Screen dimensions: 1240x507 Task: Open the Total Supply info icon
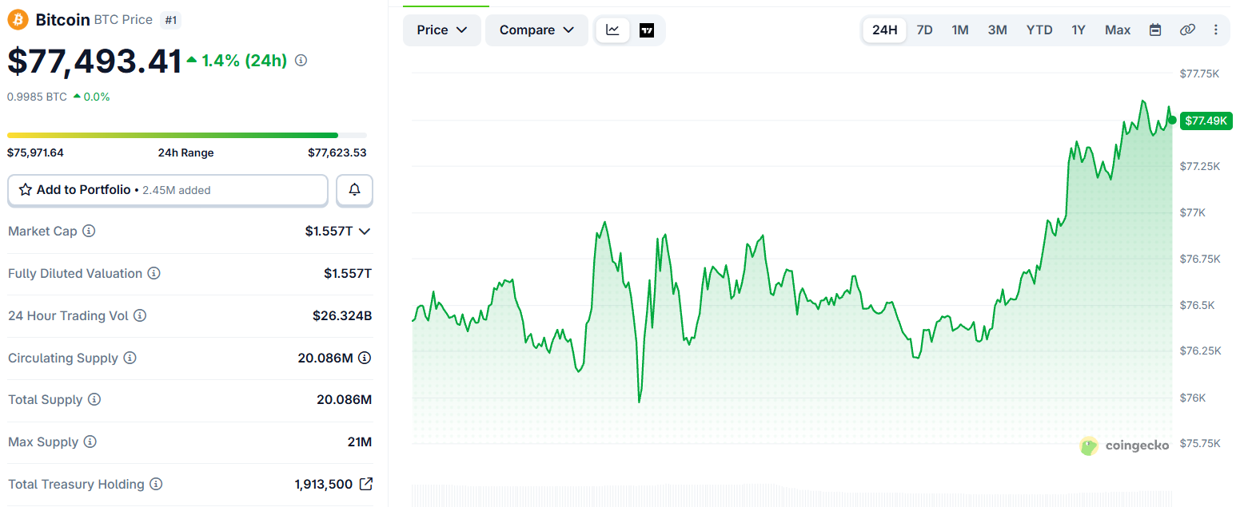[94, 399]
